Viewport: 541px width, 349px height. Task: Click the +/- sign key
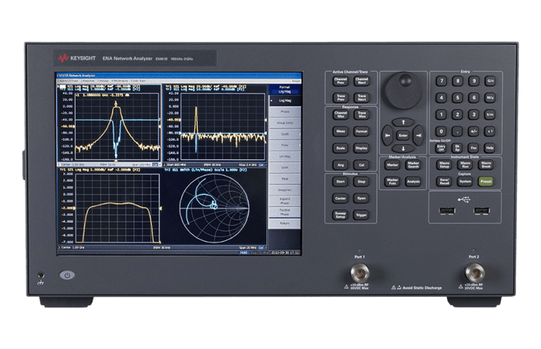coord(474,131)
